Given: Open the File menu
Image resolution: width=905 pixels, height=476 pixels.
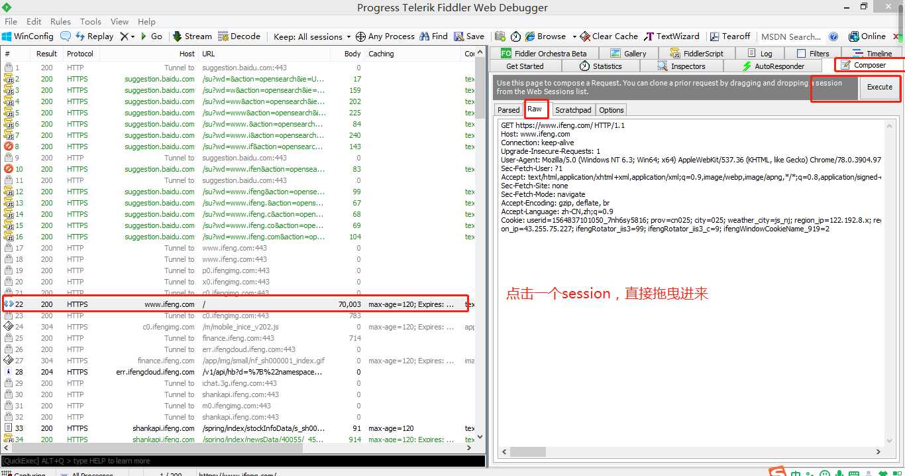Looking at the screenshot, I should (11, 21).
